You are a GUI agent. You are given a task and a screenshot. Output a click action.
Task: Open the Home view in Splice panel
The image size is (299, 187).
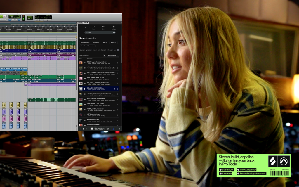pos(93,27)
